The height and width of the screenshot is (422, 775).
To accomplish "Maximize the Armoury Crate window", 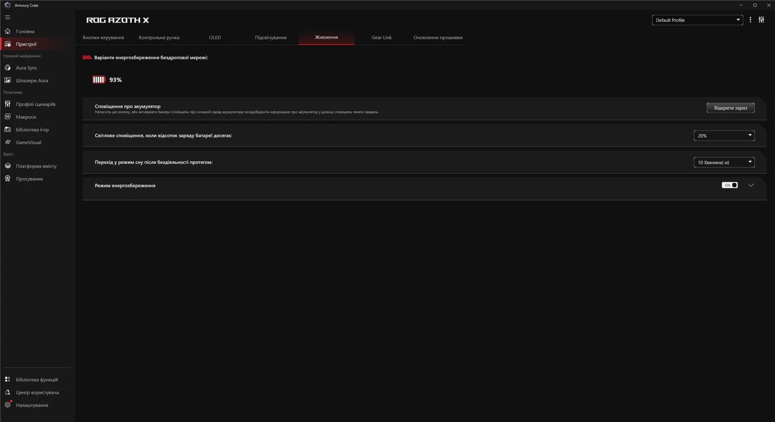I will pyautogui.click(x=755, y=5).
